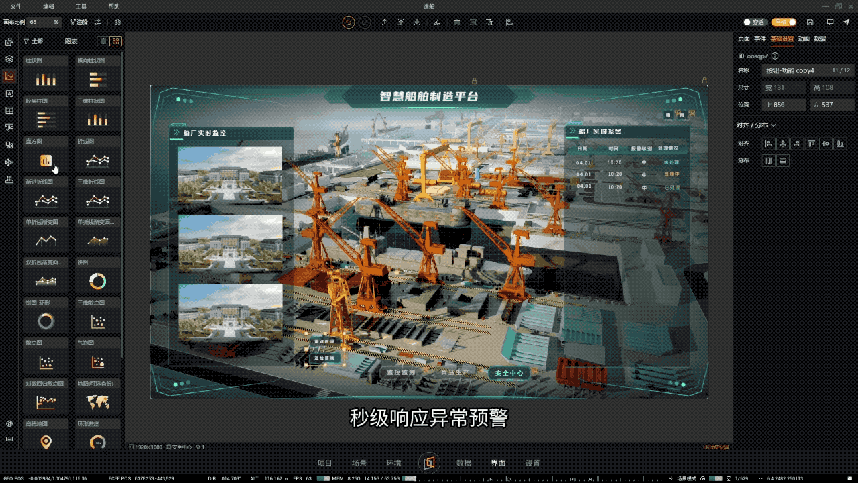Click the align vertical centers button
858x483 pixels.
[x=826, y=143]
